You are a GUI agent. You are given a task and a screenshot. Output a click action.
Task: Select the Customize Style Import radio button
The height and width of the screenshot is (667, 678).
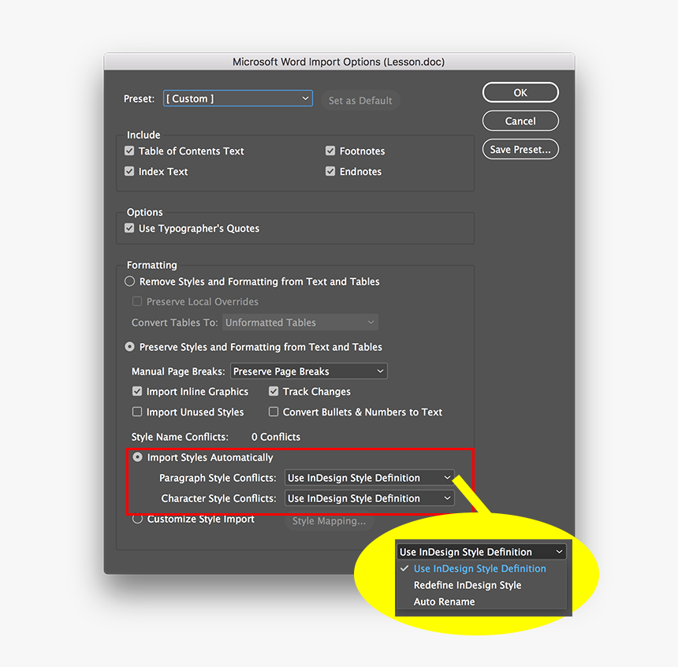click(x=137, y=519)
